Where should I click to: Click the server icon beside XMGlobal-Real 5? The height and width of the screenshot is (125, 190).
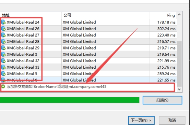pyautogui.click(x=3, y=74)
